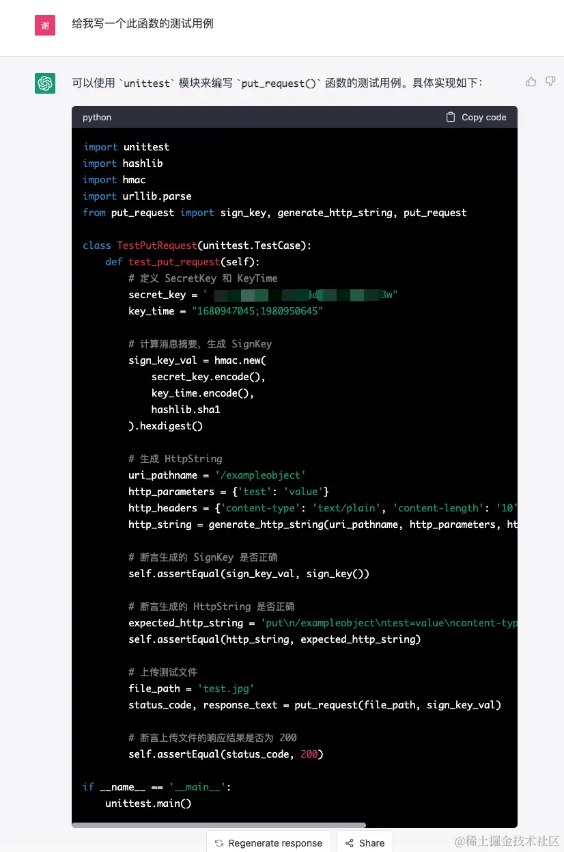The image size is (564, 852).
Task: Click the Share button
Action: (x=365, y=842)
